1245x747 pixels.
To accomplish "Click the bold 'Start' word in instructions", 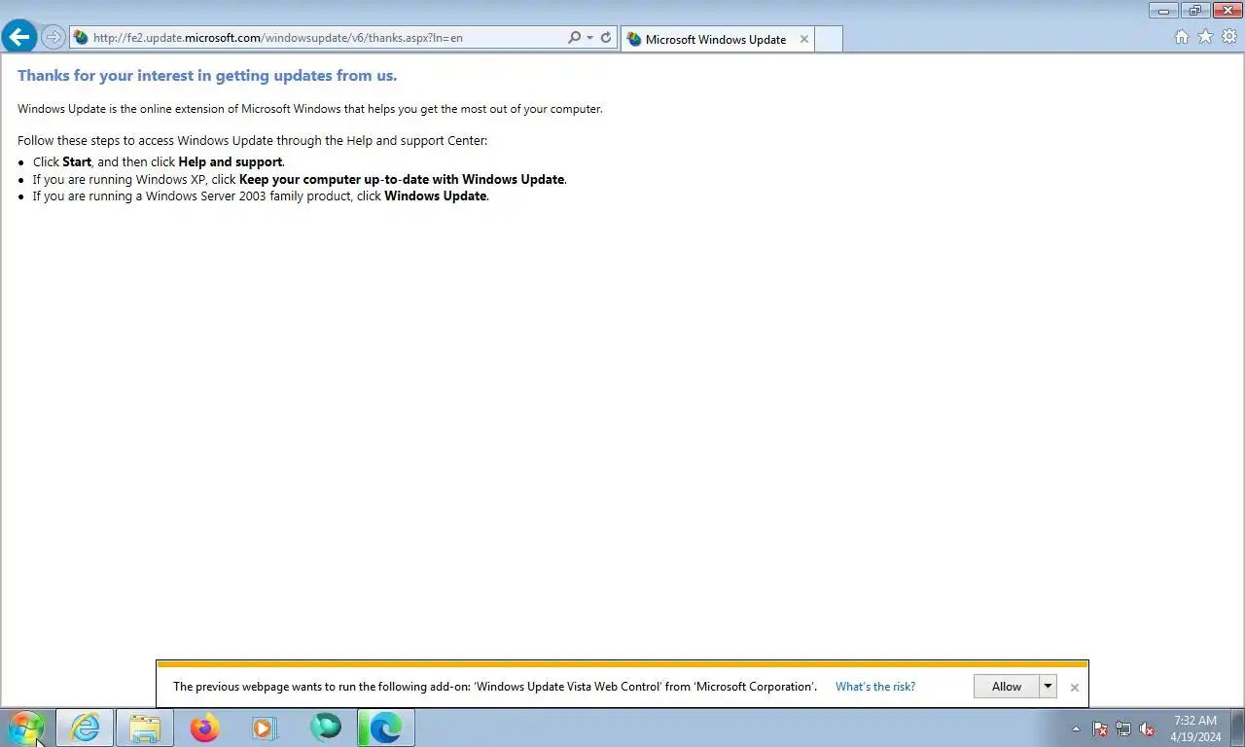I will [77, 162].
